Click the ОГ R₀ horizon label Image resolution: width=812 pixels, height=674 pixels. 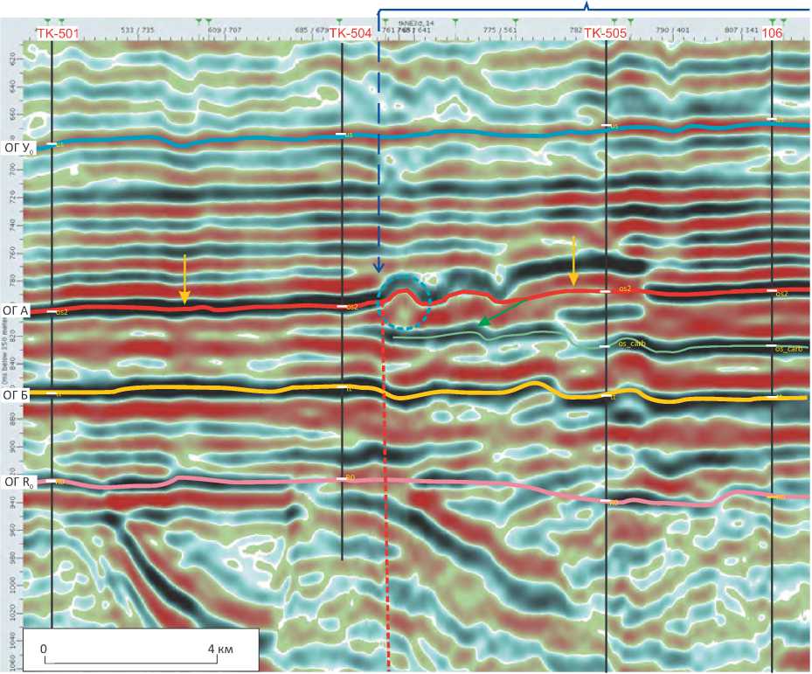tap(20, 483)
